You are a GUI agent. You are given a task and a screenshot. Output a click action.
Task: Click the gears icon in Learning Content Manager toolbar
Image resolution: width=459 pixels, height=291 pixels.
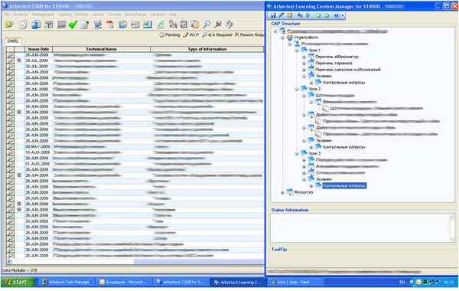(x=300, y=15)
